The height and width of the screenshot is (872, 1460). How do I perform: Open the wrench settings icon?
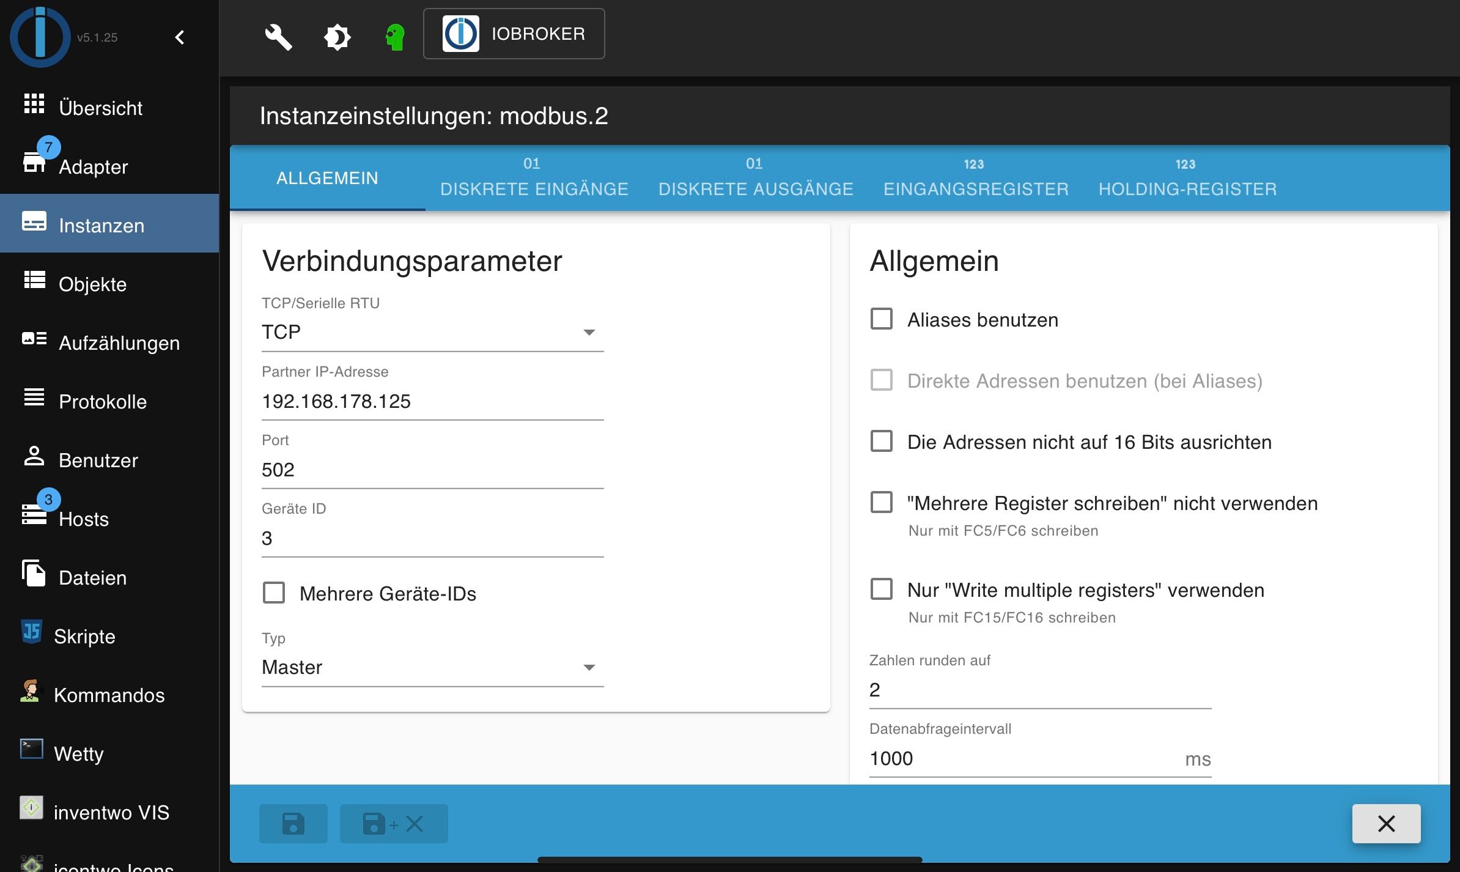coord(278,37)
